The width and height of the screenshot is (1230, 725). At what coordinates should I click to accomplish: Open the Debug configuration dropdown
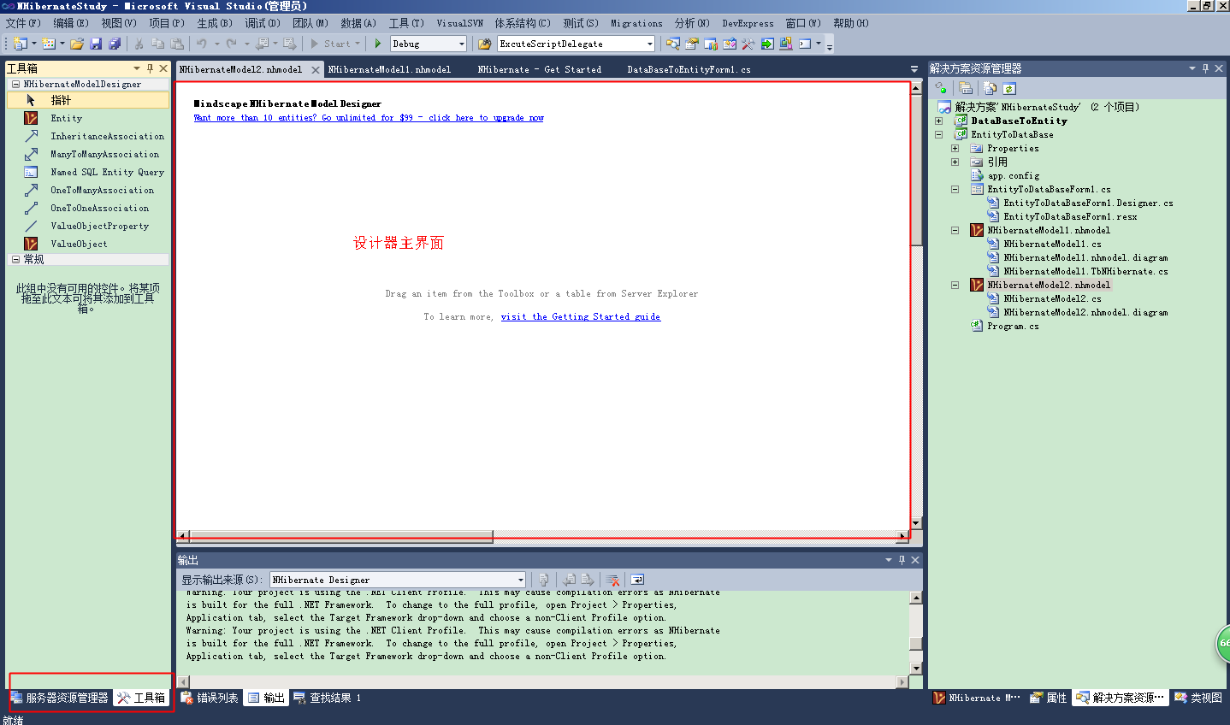pos(462,44)
